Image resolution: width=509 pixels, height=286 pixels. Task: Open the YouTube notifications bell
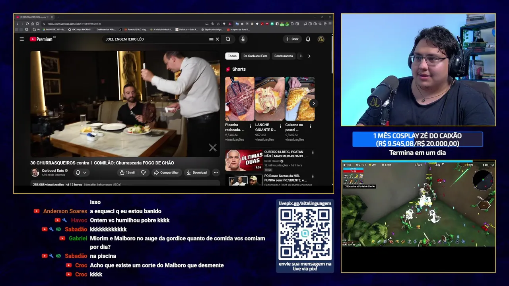pyautogui.click(x=308, y=39)
